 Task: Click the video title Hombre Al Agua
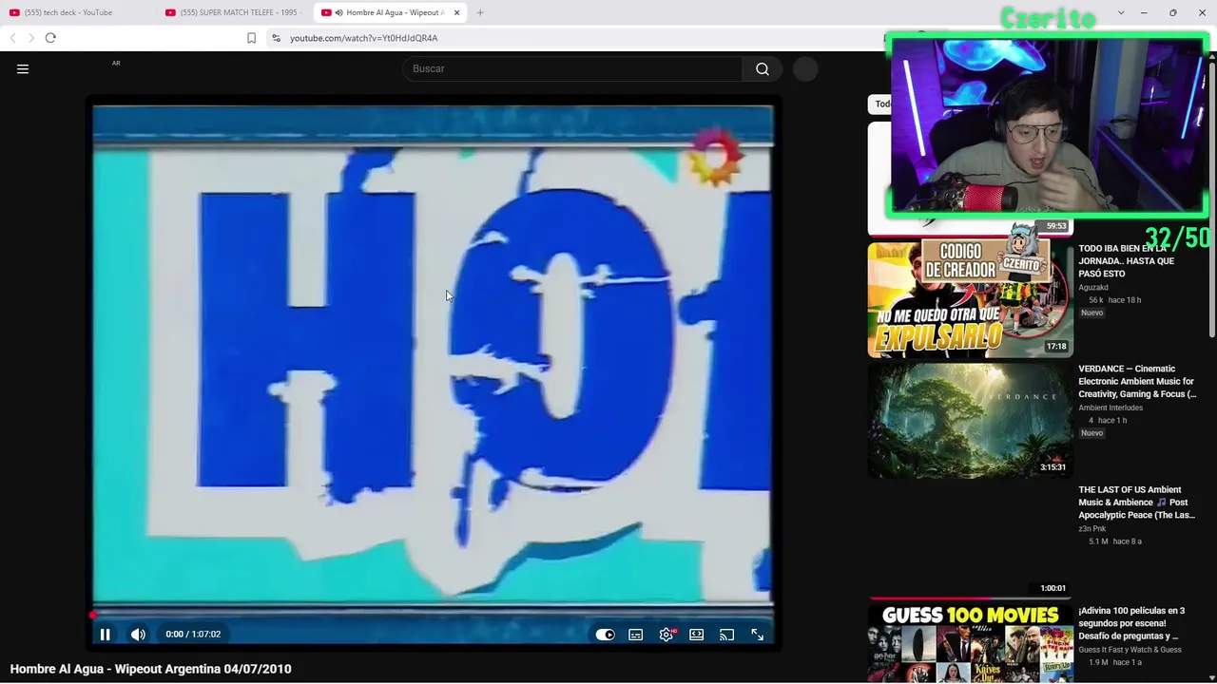point(150,669)
